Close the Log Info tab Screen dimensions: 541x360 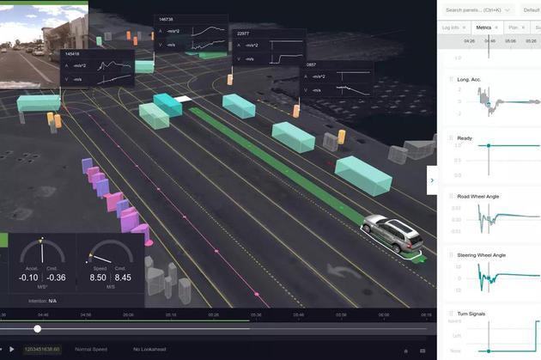[x=463, y=28]
